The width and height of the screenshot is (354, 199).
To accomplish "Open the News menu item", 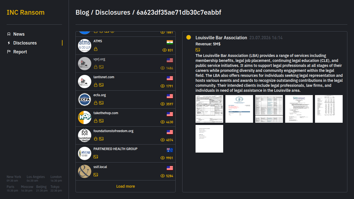I will 19,34.
